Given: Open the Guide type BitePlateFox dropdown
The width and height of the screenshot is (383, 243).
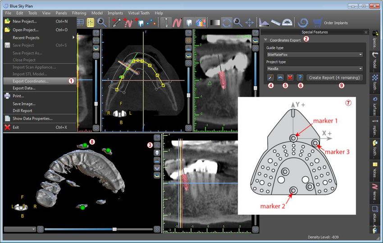Looking at the screenshot, I should (315, 54).
